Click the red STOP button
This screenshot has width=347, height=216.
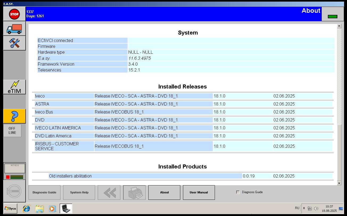click(14, 14)
